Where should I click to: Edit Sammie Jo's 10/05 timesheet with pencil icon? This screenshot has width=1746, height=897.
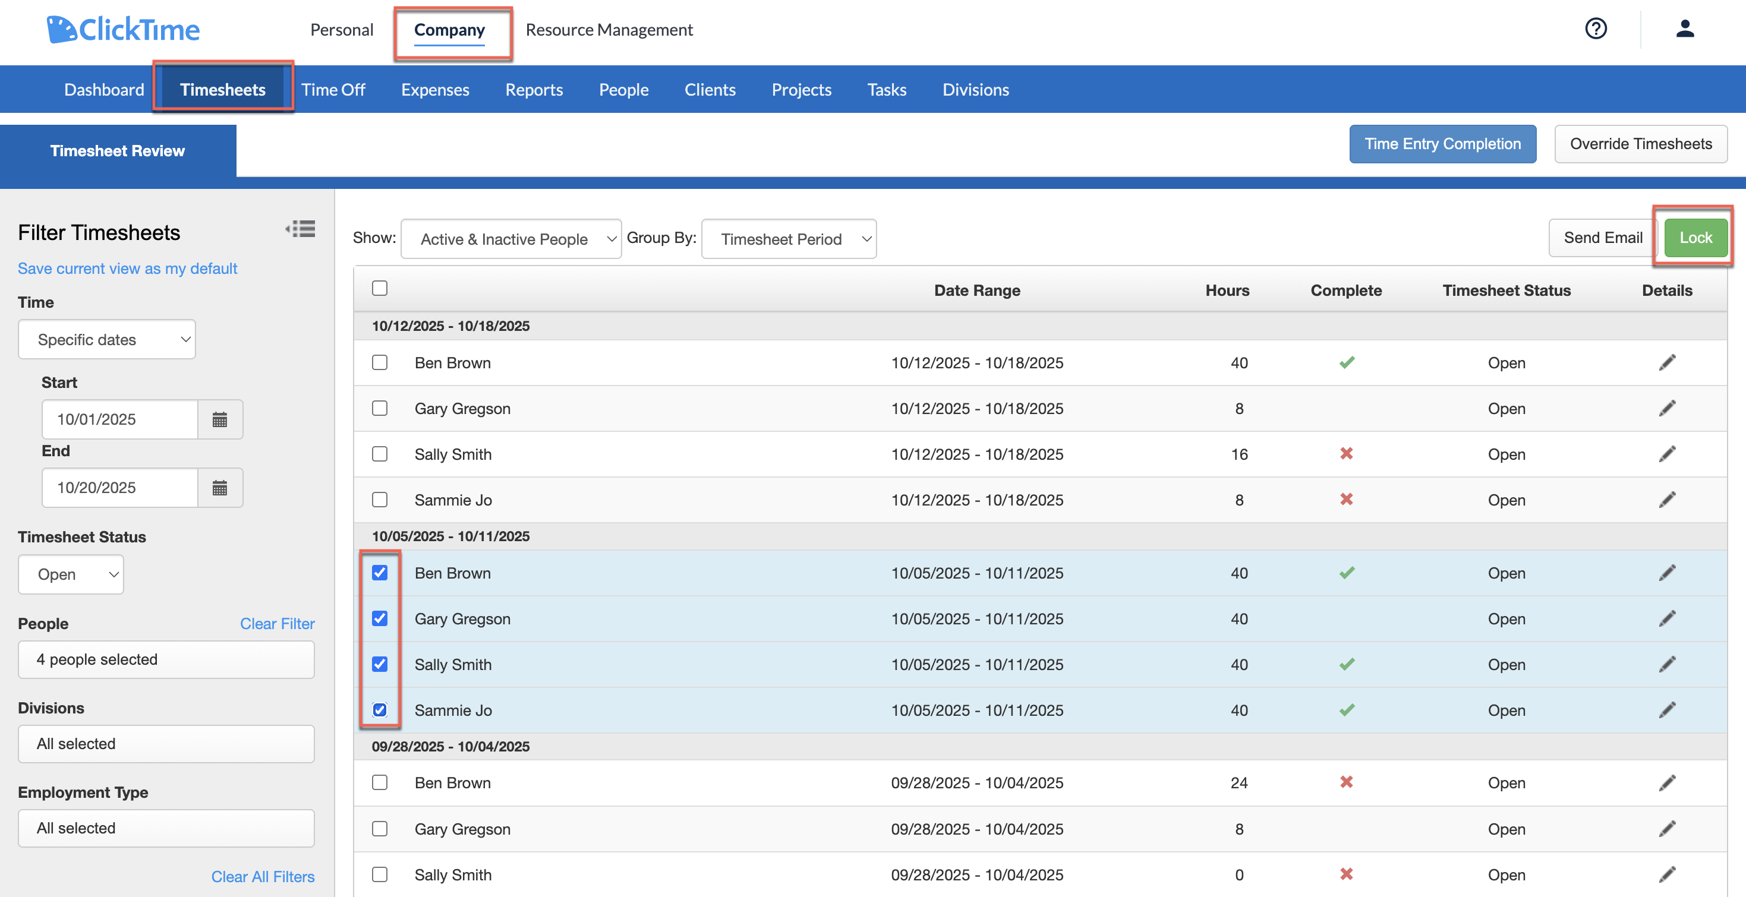point(1668,709)
